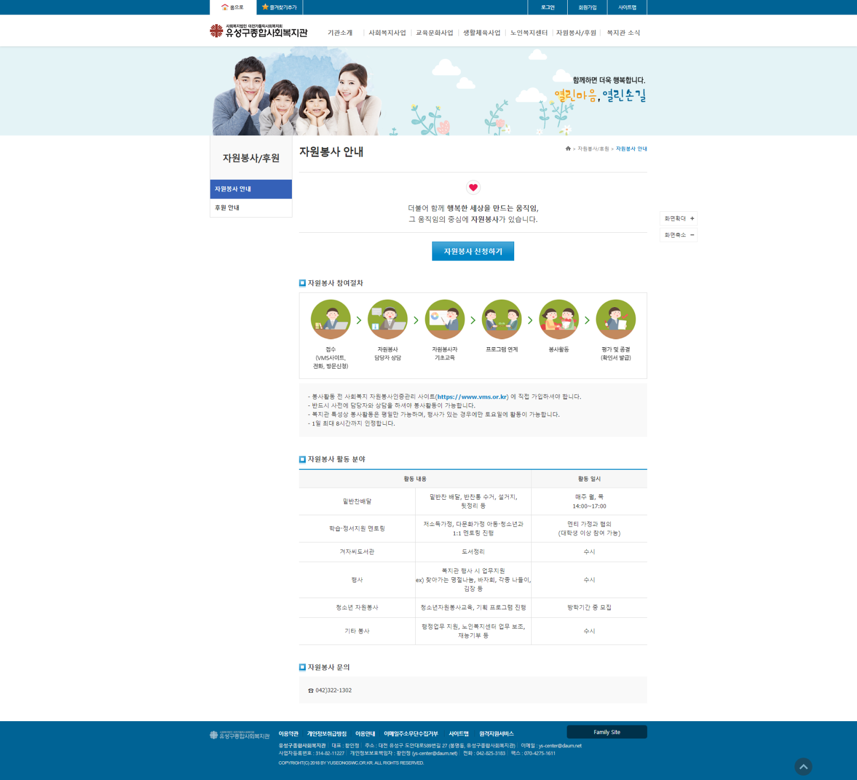Click the 봉사활동 step icon
The height and width of the screenshot is (780, 857).
point(559,319)
